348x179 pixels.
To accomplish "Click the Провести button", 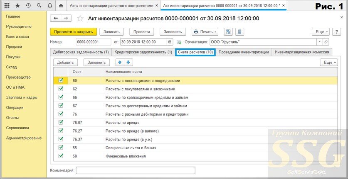I will point(142,31).
